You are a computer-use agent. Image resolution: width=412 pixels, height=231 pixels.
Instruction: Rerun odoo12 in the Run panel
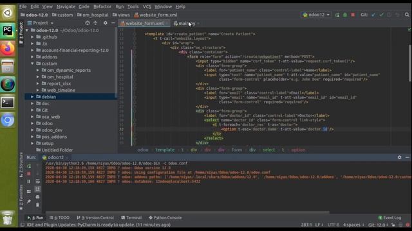29,166
